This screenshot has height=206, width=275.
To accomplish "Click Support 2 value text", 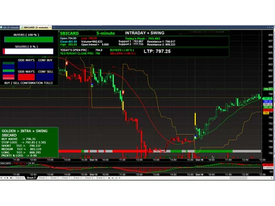I will [x=131, y=44].
